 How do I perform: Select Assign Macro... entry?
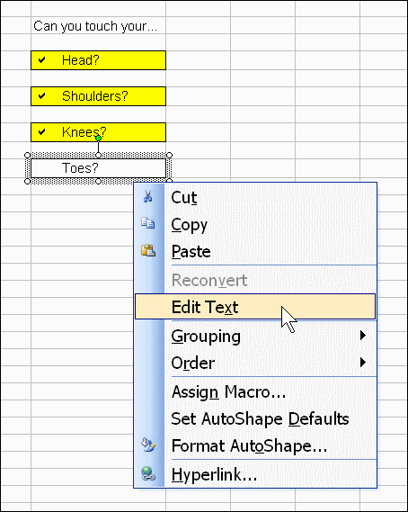255,391
